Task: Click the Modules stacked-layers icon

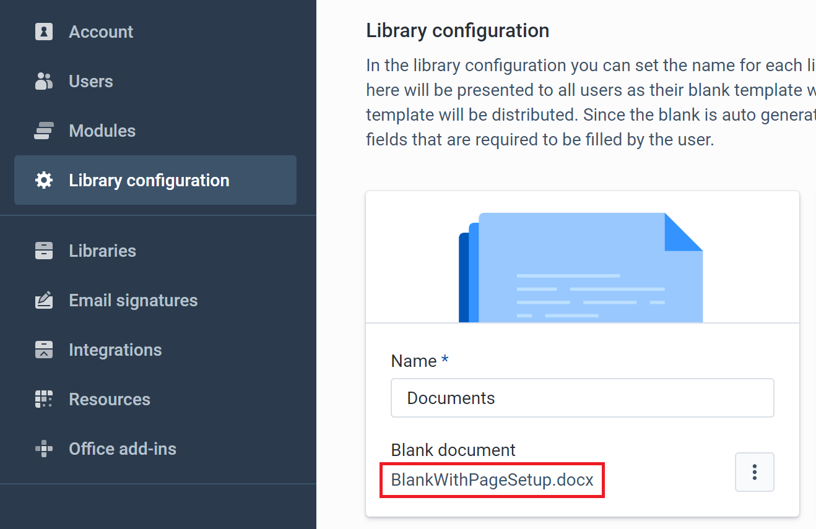Action: coord(43,131)
